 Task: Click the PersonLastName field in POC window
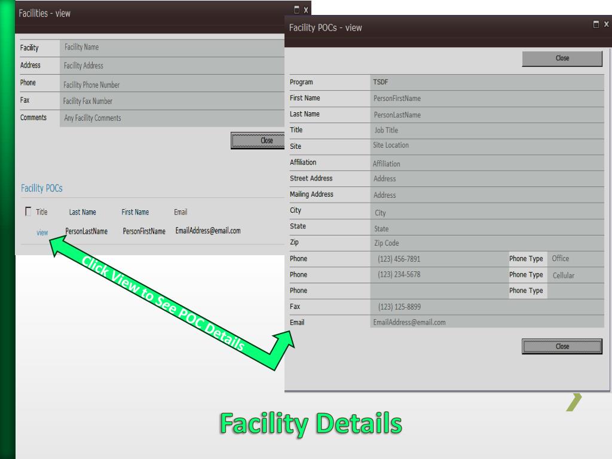click(487, 115)
